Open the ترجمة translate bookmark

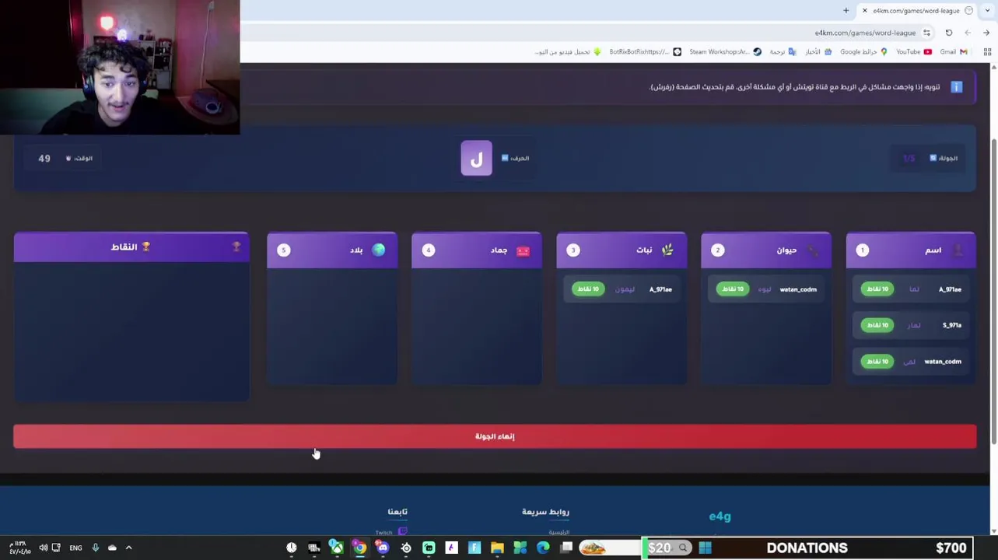(x=783, y=52)
